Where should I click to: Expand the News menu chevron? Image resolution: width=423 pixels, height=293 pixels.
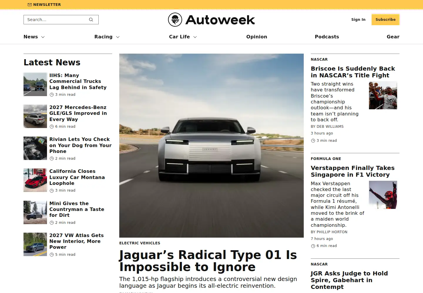pyautogui.click(x=43, y=37)
